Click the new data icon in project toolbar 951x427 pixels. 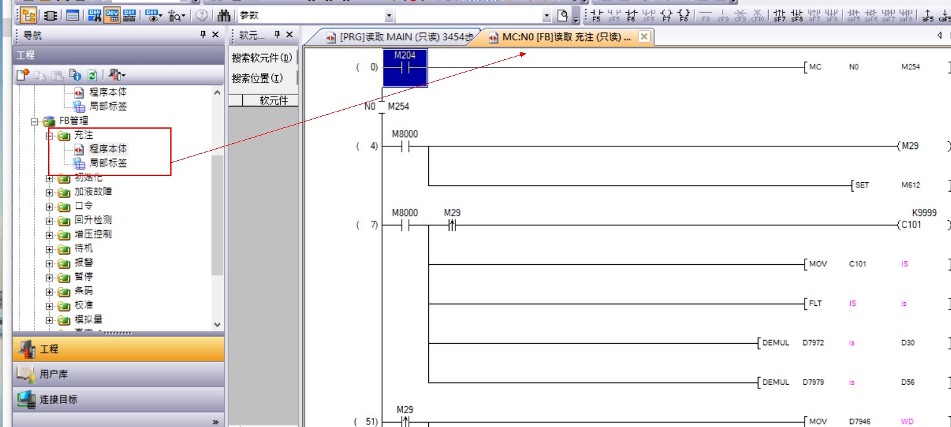pos(23,75)
